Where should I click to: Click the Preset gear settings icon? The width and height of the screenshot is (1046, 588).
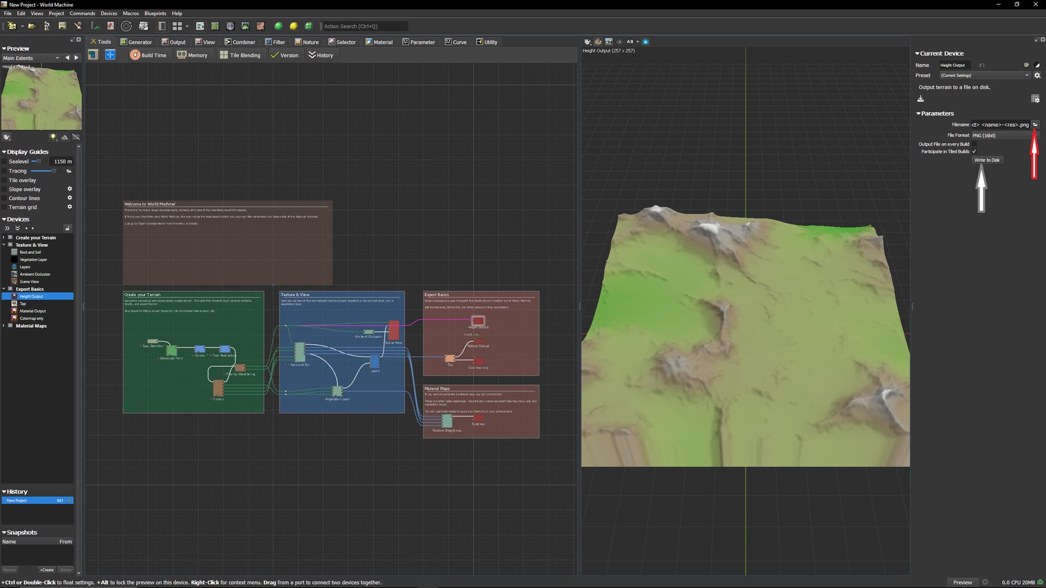[x=1037, y=76]
